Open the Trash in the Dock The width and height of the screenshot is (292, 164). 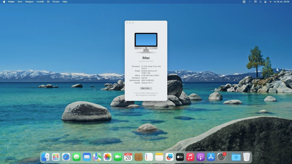(x=247, y=157)
